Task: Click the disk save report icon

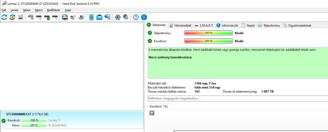Action: [81, 17]
